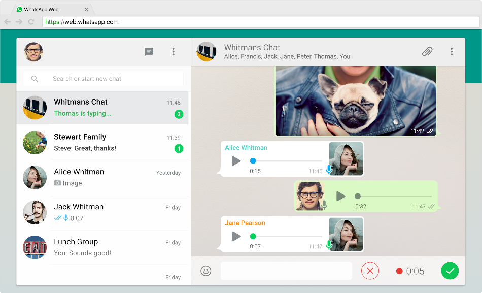482x293 pixels.
Task: Play your own 0:32 voice message
Action: pyautogui.click(x=341, y=196)
